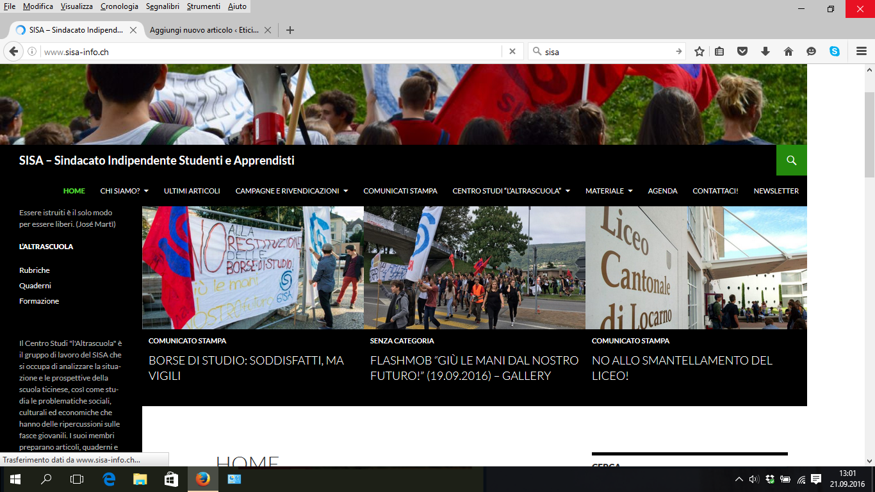This screenshot has width=875, height=492.
Task: Open Formazione sidebar link
Action: (39, 301)
